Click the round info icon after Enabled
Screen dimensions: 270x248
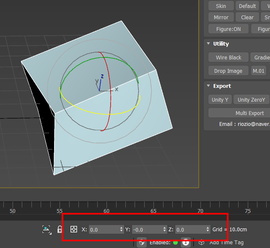[186, 243]
